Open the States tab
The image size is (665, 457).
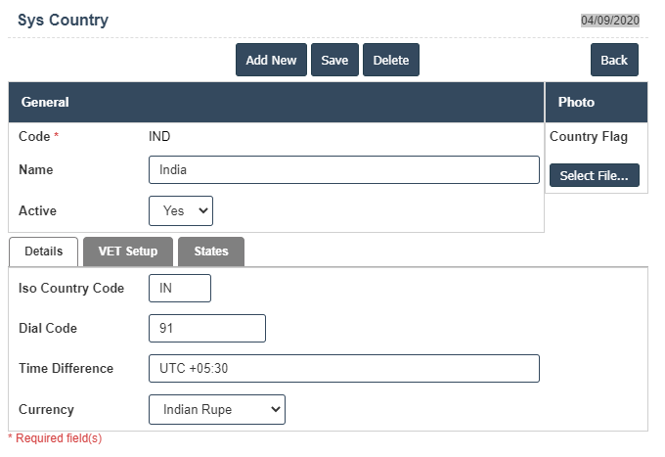[211, 251]
